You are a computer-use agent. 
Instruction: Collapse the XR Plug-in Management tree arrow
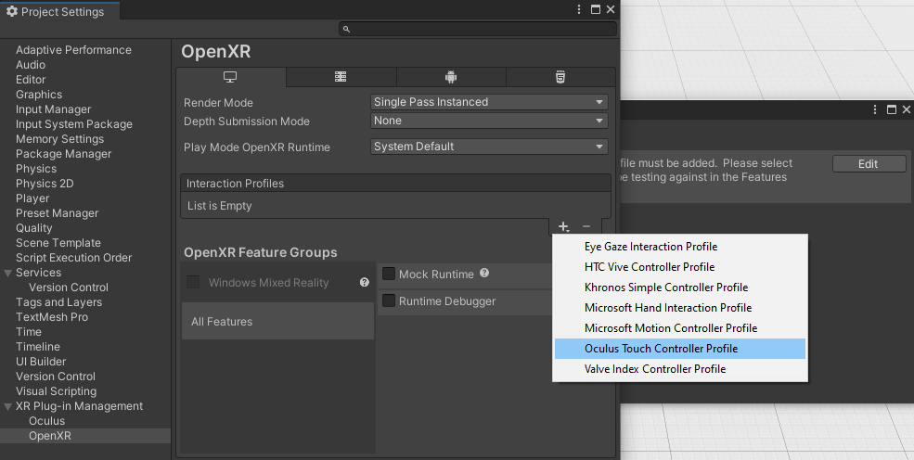click(x=7, y=406)
